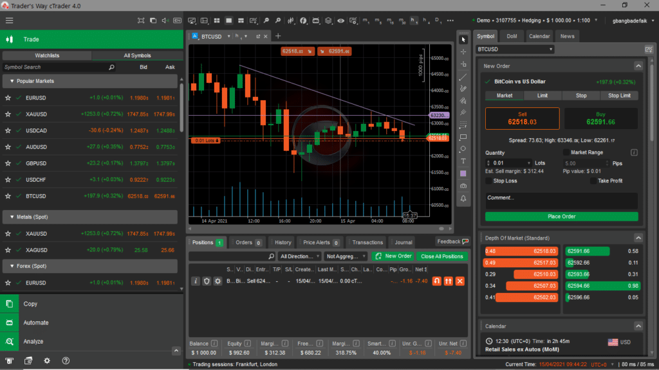Collapse the Metals (Spot) group

12,217
